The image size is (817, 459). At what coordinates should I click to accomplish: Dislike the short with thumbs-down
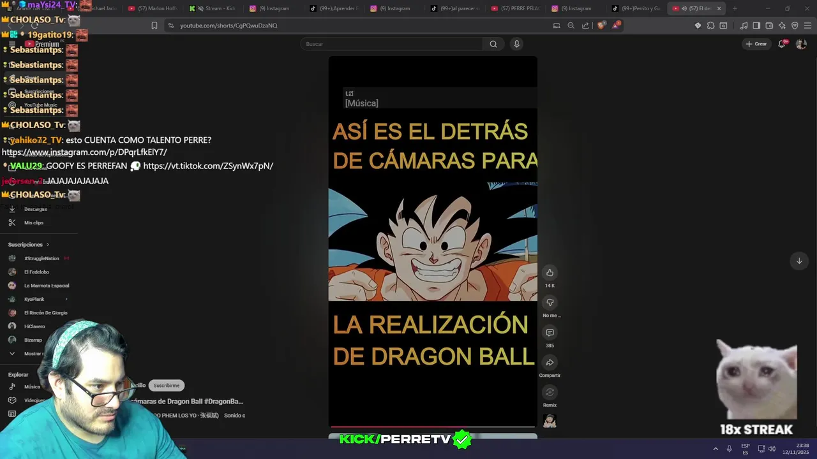[550, 303]
